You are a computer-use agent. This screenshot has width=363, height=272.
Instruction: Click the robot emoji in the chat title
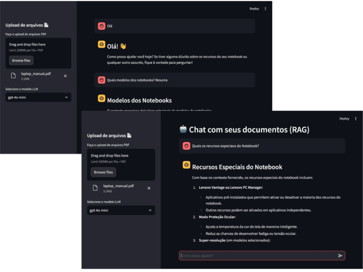tap(183, 129)
